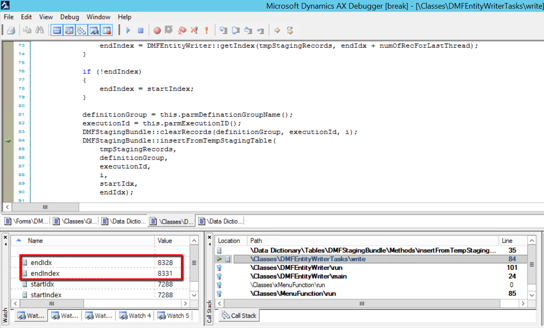Click the Watch panel scrollbar up arrow

click(194, 241)
